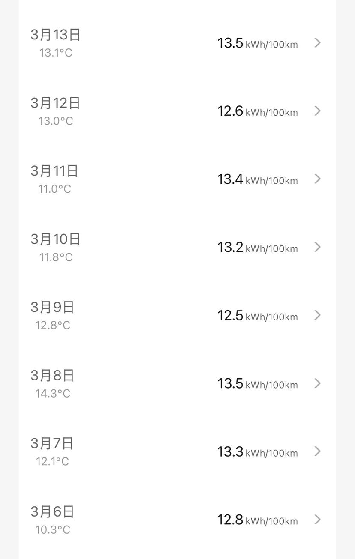
Task: Click the arrow beside 13.4 kWh/100km
Action: 318,179
